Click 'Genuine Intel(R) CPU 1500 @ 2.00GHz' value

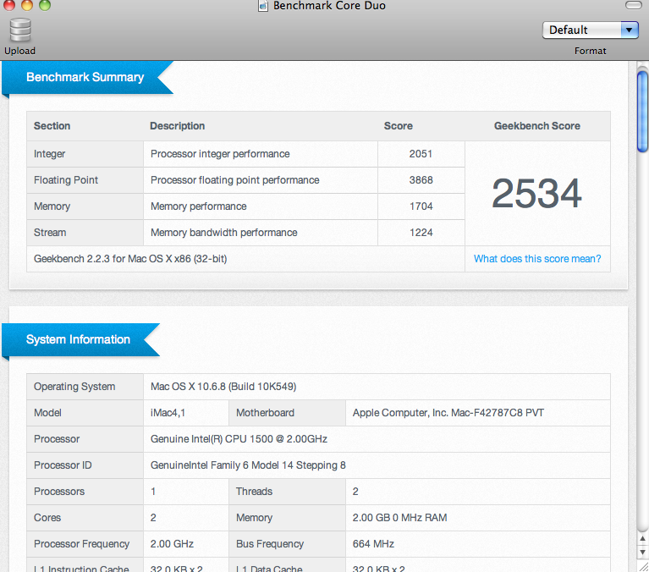point(239,438)
